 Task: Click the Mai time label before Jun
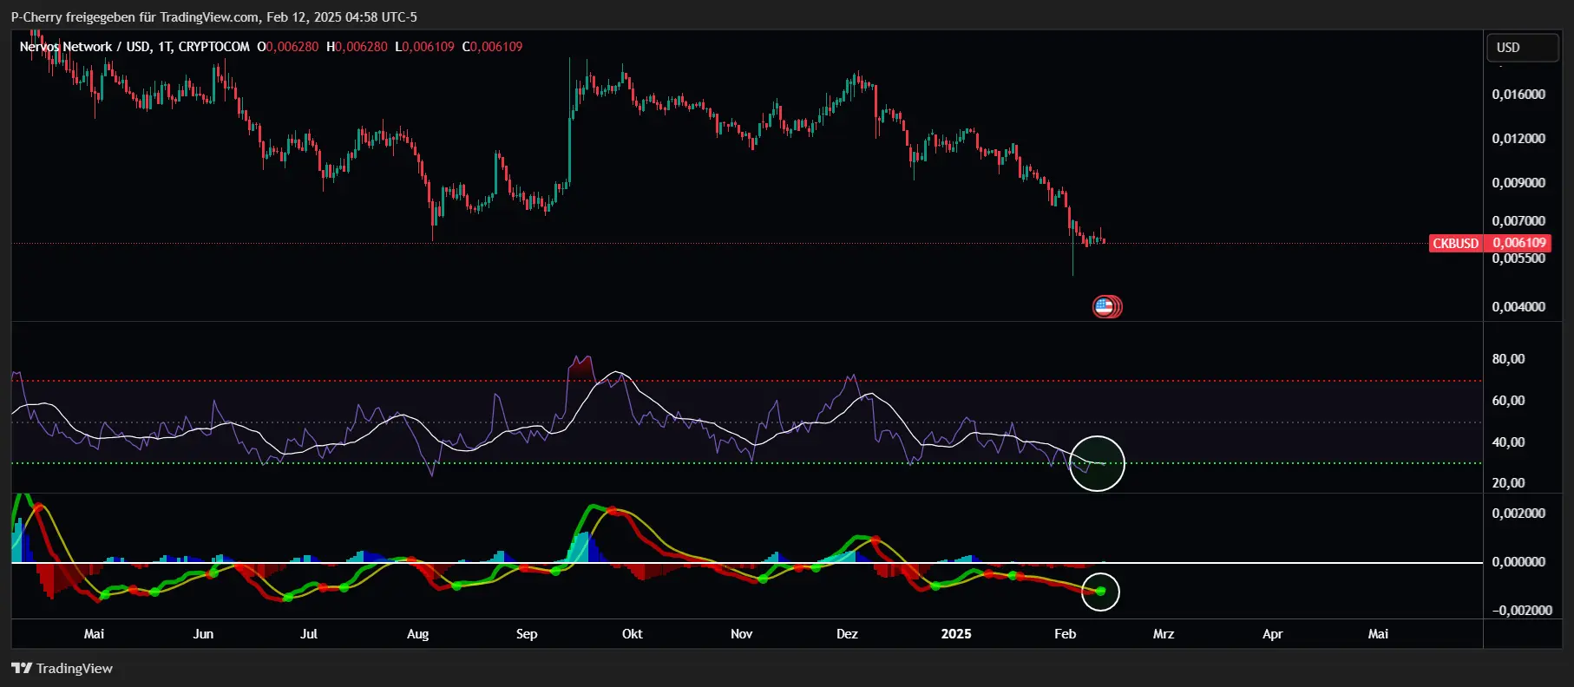point(94,634)
